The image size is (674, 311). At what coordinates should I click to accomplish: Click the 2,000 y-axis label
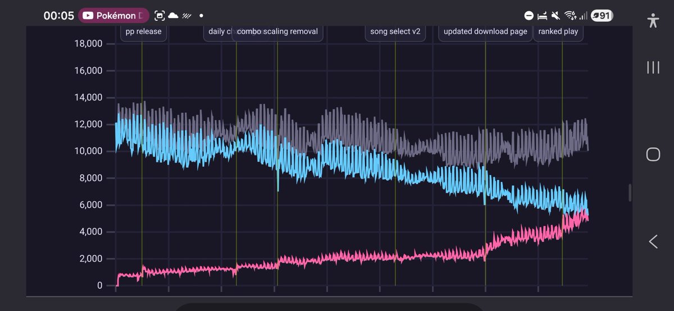click(x=90, y=259)
